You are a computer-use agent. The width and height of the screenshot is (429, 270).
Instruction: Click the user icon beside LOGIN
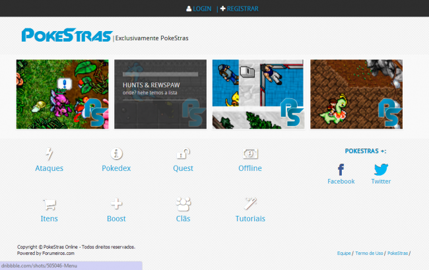click(x=189, y=9)
